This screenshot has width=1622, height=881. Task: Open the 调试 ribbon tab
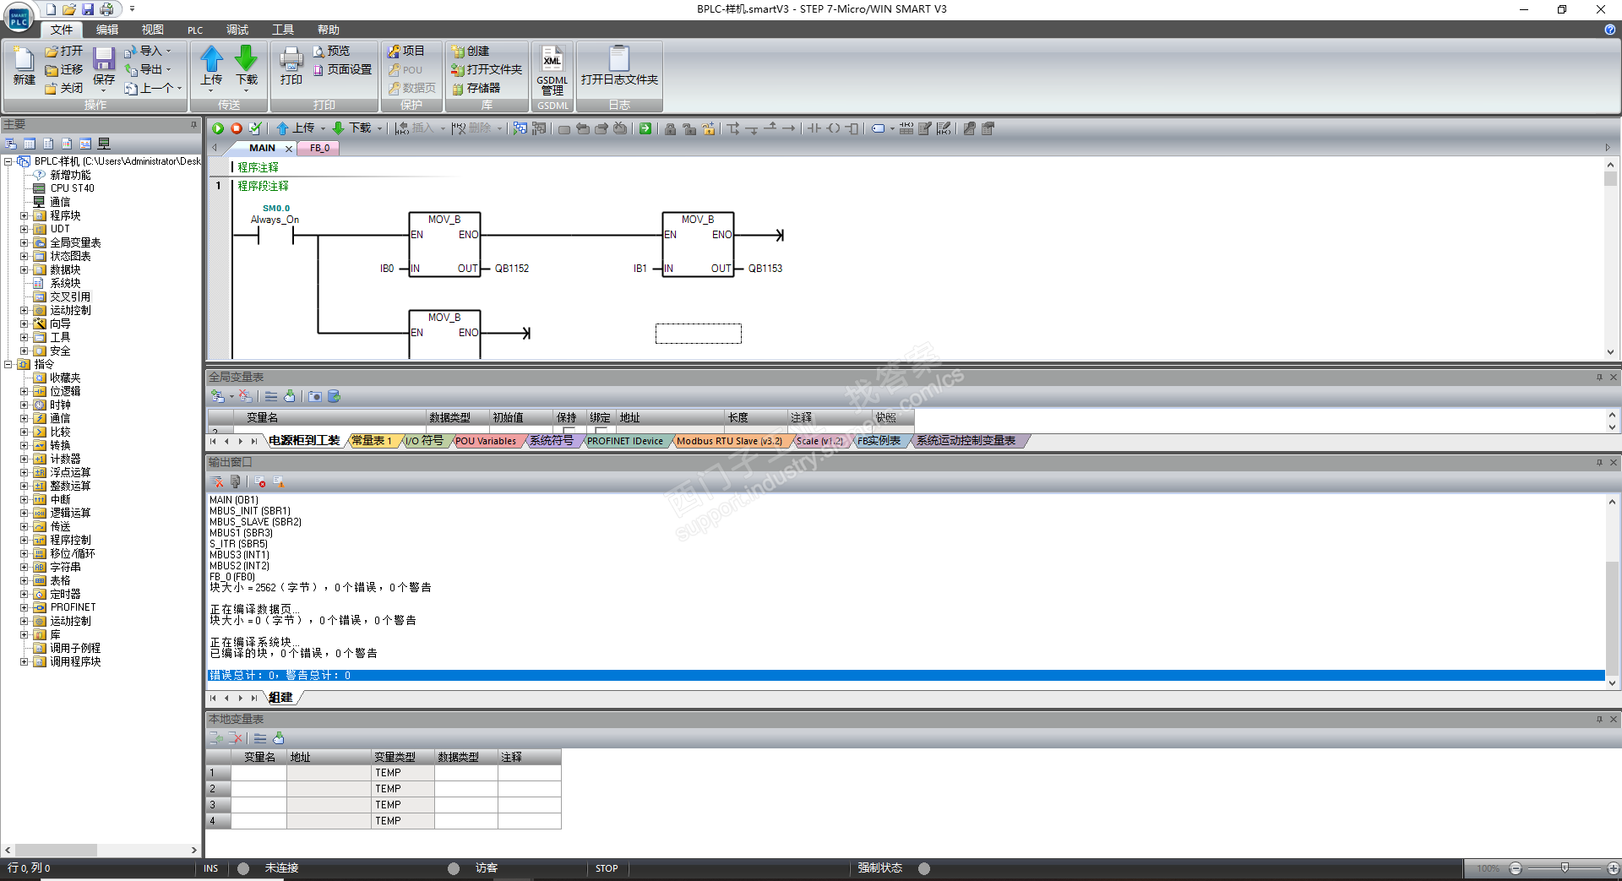click(237, 30)
